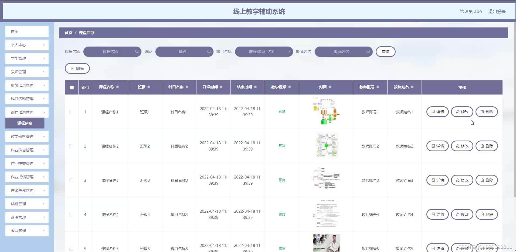Sort by 科目名称 column arrows
Screen dimensions: 516x252
187,87
